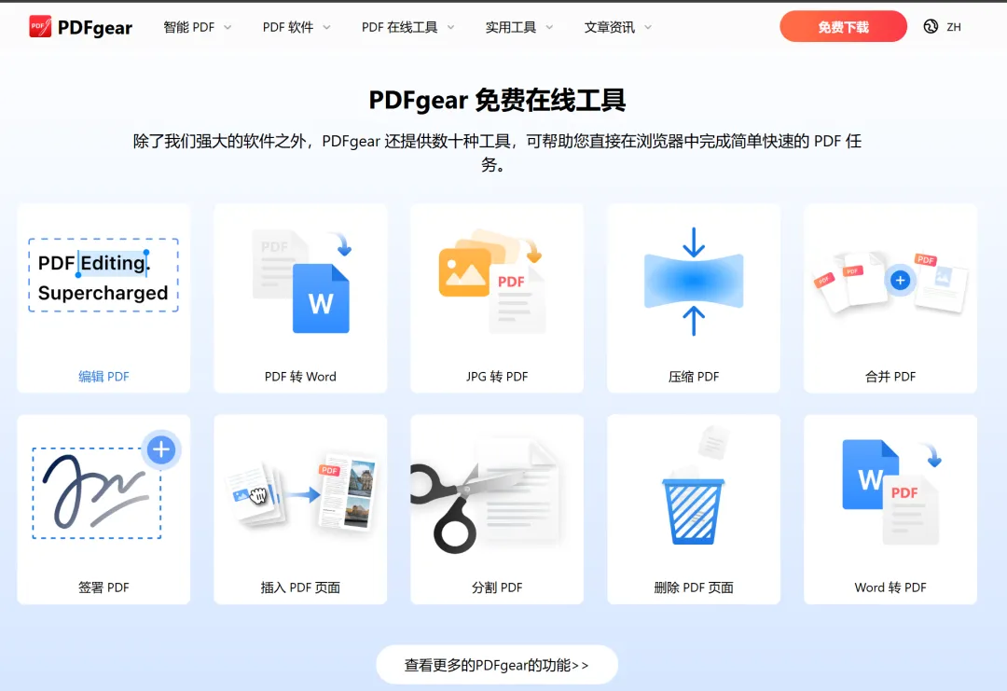Follow the 合并 PDF link text
Screen dimensions: 1007x691
pos(890,377)
